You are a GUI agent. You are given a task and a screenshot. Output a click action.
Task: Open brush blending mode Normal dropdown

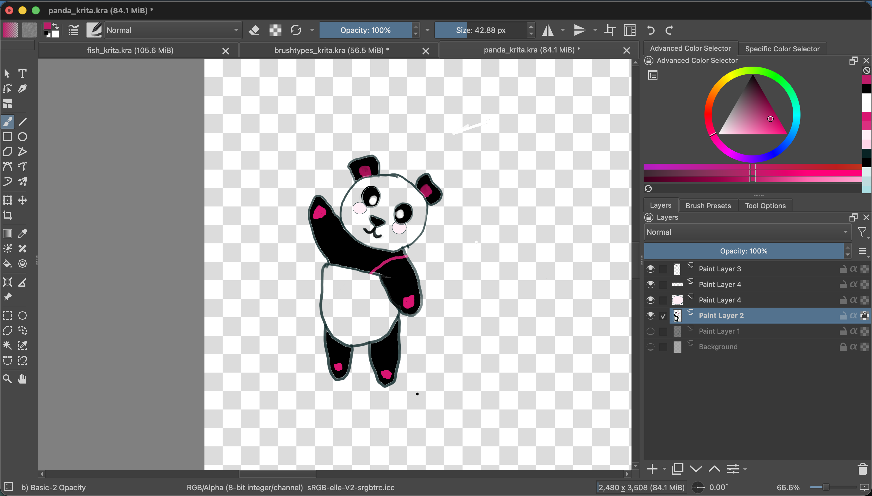(173, 30)
